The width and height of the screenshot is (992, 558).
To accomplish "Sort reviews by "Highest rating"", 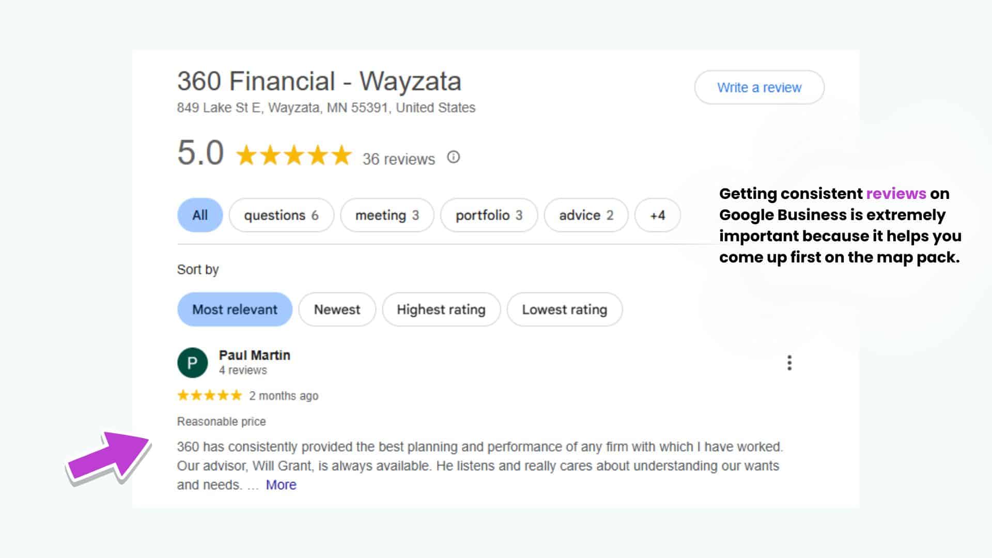I will coord(441,309).
